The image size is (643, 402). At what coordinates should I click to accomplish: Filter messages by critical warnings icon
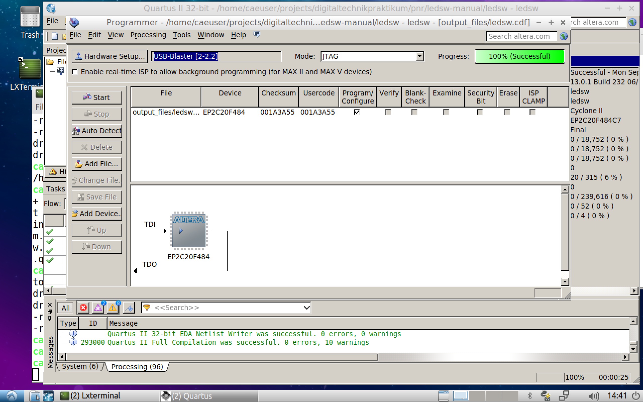98,308
